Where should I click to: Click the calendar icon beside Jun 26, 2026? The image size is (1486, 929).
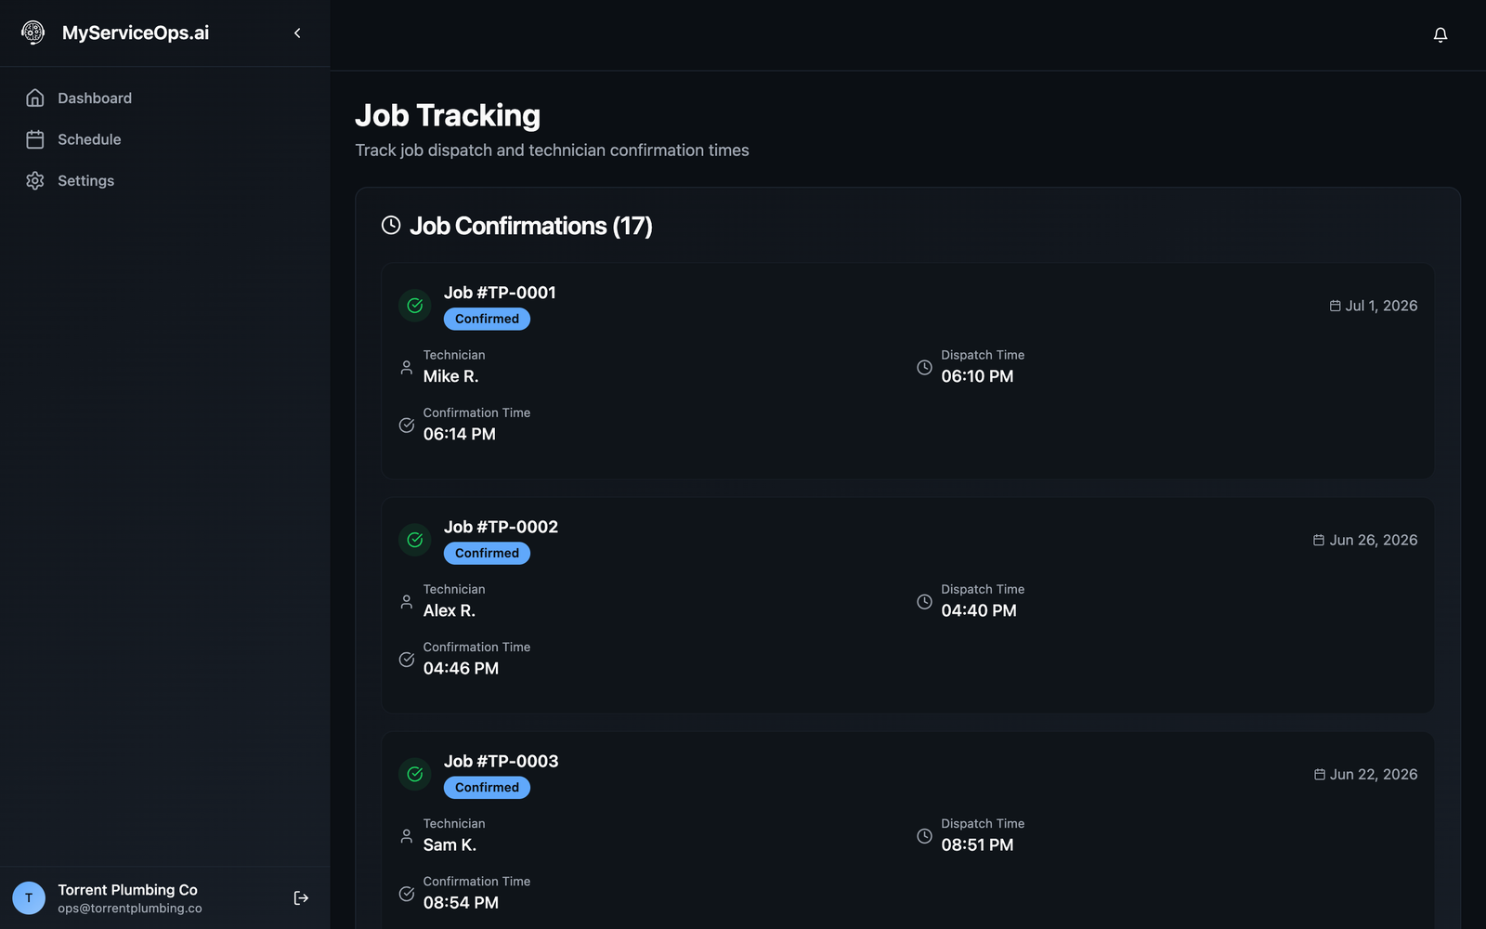pyautogui.click(x=1319, y=540)
